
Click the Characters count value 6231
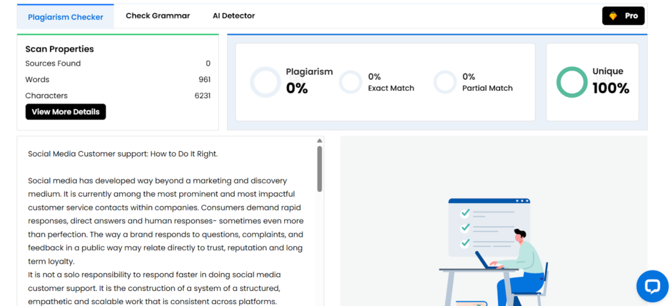tap(202, 96)
